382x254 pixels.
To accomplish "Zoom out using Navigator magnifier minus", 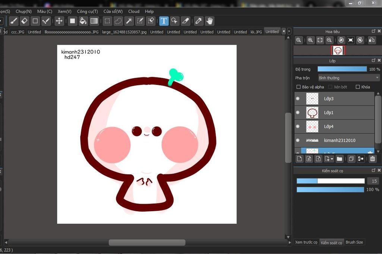I will coord(329,40).
